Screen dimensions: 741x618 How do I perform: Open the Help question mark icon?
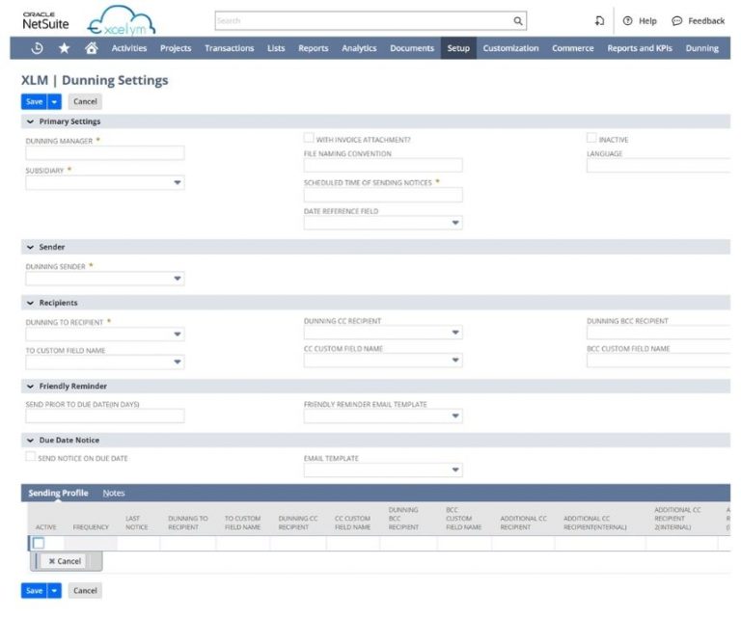[x=628, y=20]
